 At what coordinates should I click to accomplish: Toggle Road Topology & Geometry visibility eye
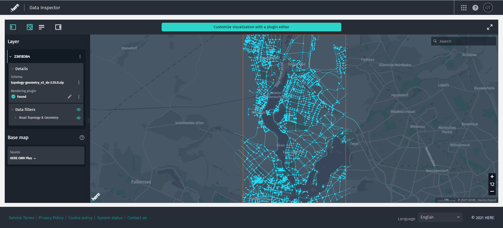[78, 118]
